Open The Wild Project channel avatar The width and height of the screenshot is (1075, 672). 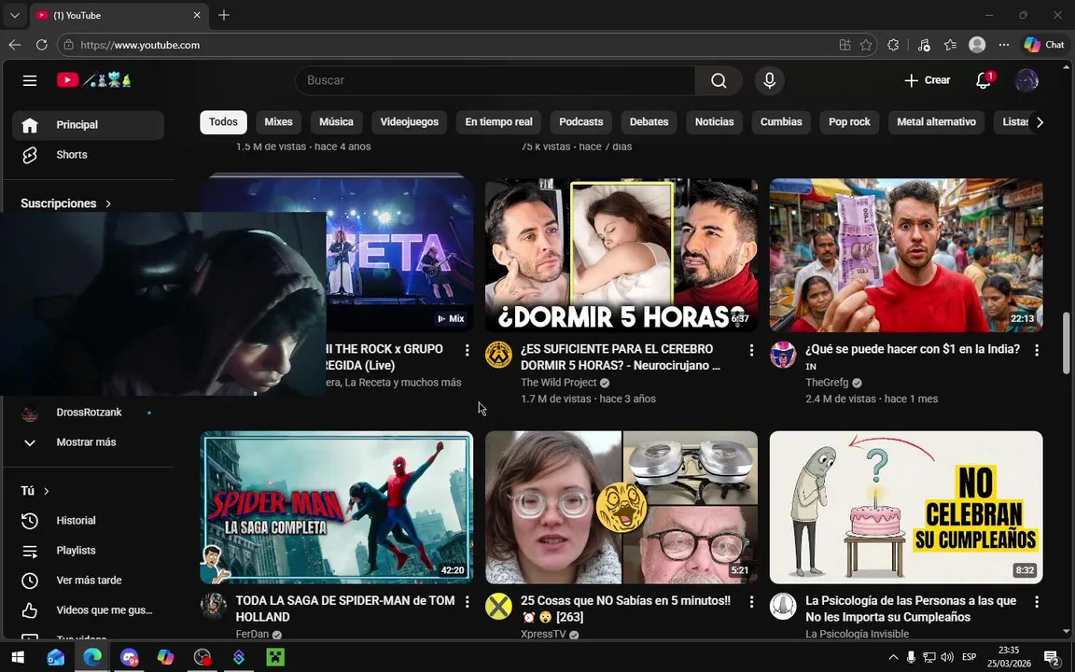coord(498,356)
